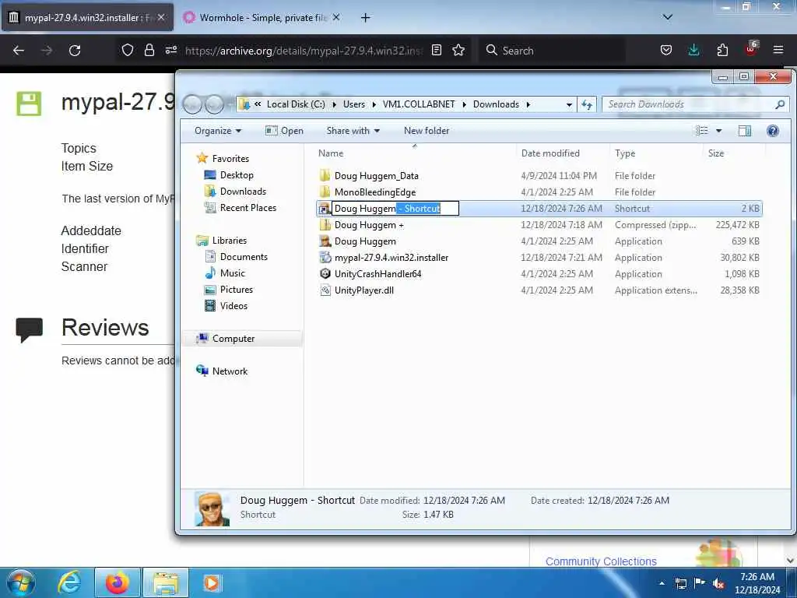797x598 pixels.
Task: Click Explorer forward navigation button
Action: [x=214, y=104]
